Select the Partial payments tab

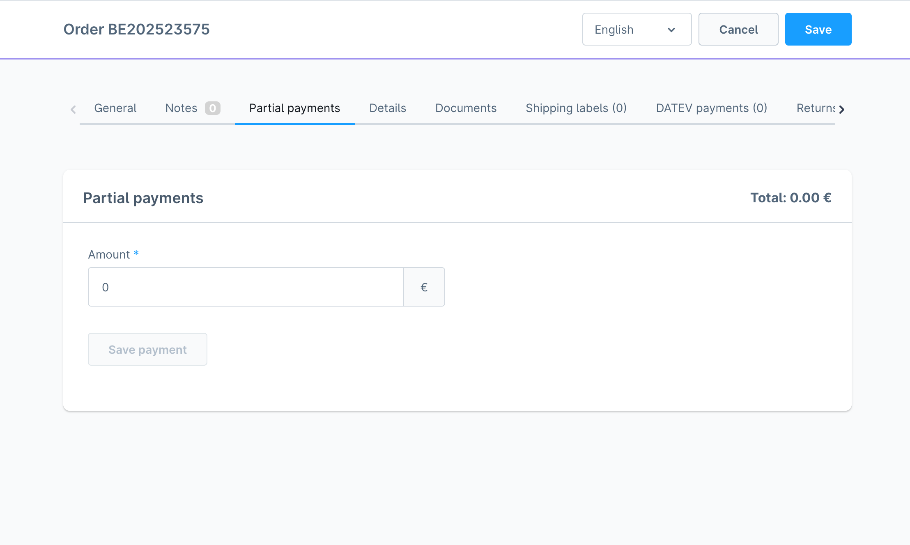295,108
